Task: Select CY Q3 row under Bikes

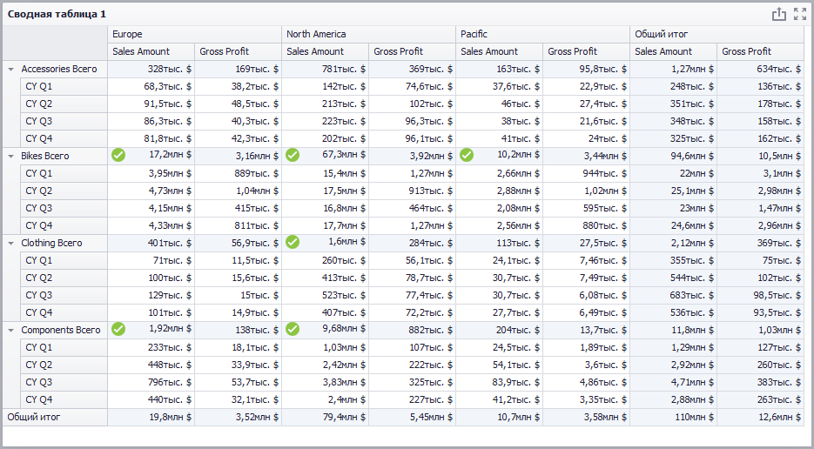Action: [x=64, y=208]
